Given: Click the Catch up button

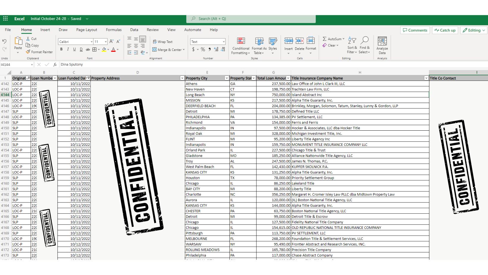Looking at the screenshot, I should pos(445,30).
